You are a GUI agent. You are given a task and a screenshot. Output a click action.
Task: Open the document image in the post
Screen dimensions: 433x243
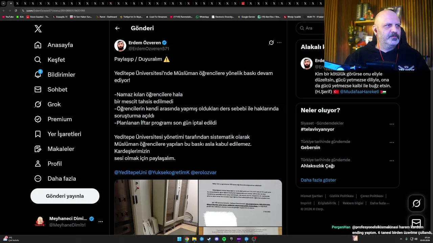pos(240,203)
